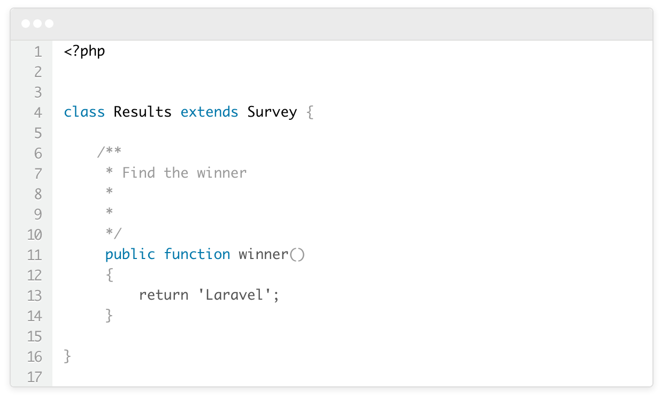This screenshot has height=396, width=661.
Task: Click the docblock opening /** on line 6
Action: (110, 153)
